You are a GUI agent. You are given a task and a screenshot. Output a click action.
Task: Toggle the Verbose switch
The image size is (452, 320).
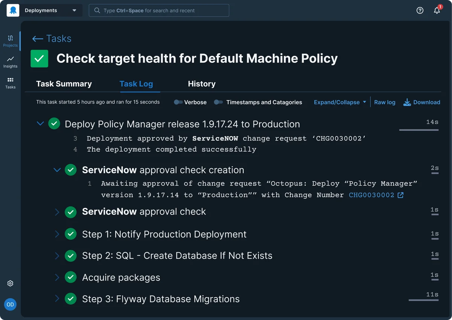[179, 102]
